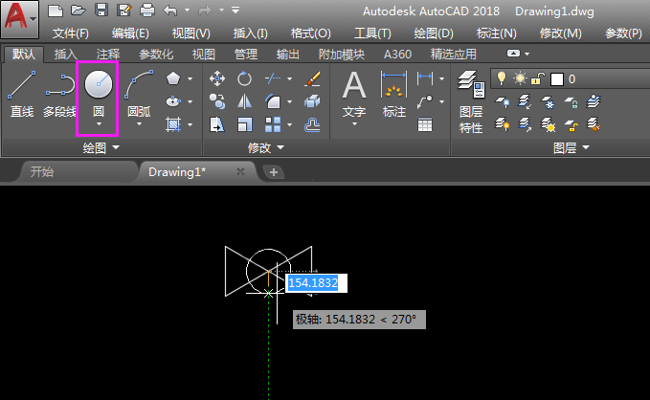
Task: Click layer 0 white color swatch
Action: pyautogui.click(x=557, y=79)
